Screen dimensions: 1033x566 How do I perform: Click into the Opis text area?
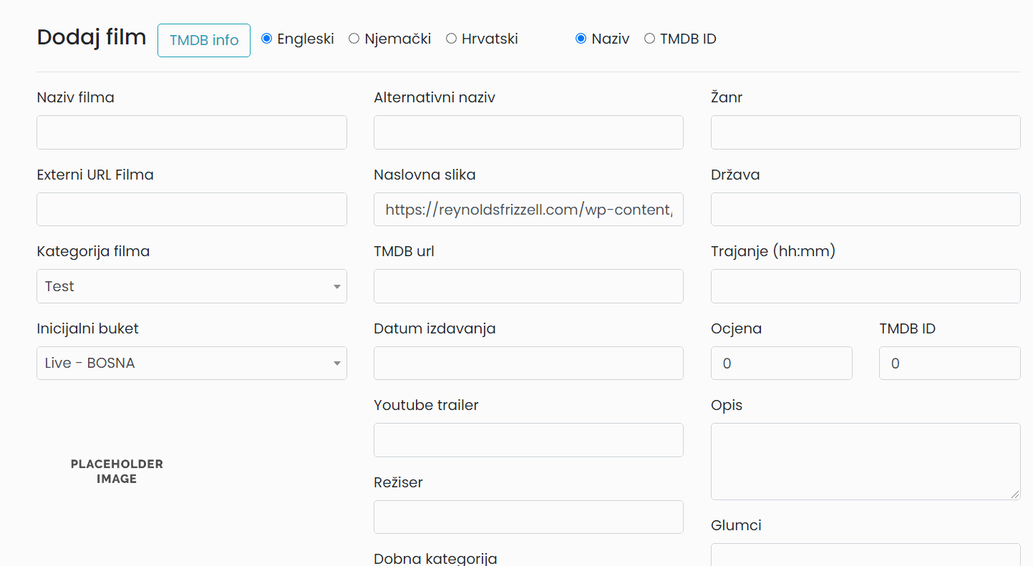click(x=865, y=462)
